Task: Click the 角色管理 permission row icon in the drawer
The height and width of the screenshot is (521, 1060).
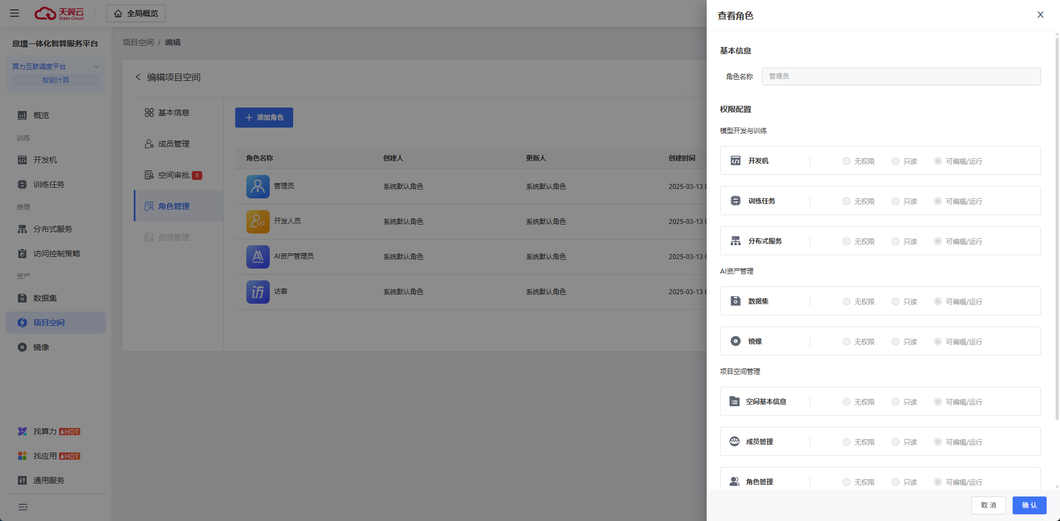Action: [x=735, y=481]
